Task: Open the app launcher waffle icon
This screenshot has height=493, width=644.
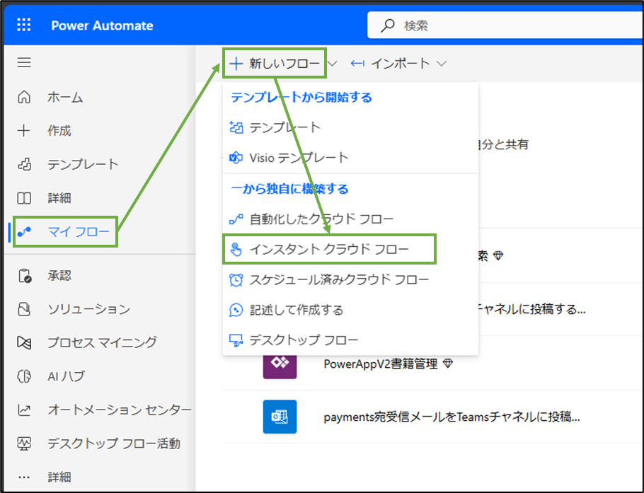Action: click(x=24, y=25)
